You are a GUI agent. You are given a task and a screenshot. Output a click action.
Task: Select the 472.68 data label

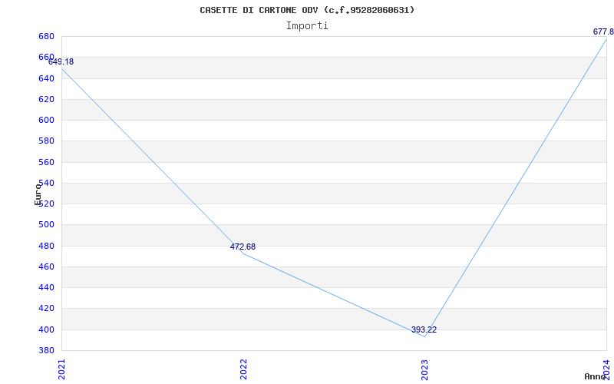[243, 247]
